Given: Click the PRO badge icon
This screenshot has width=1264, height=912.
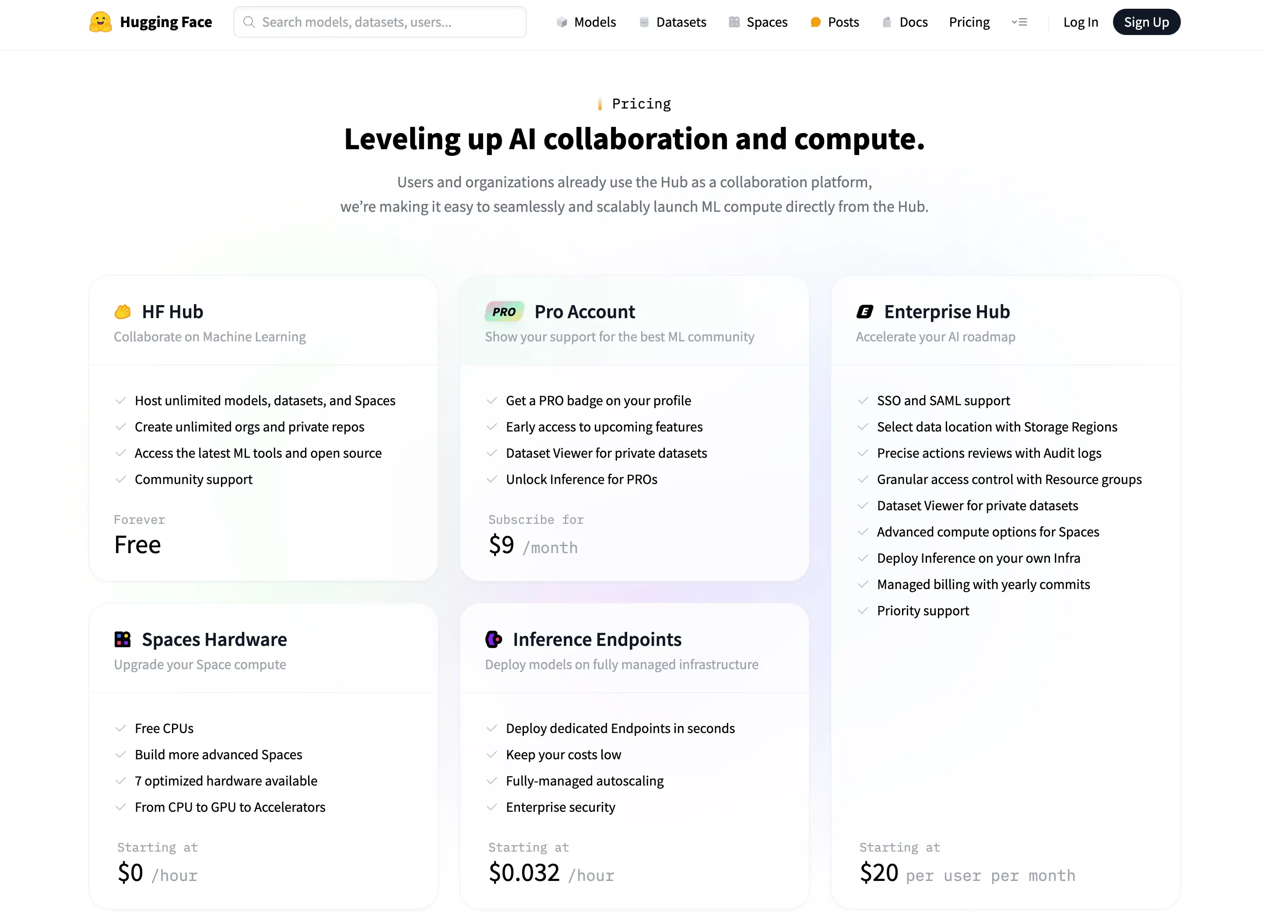Looking at the screenshot, I should pyautogui.click(x=504, y=312).
